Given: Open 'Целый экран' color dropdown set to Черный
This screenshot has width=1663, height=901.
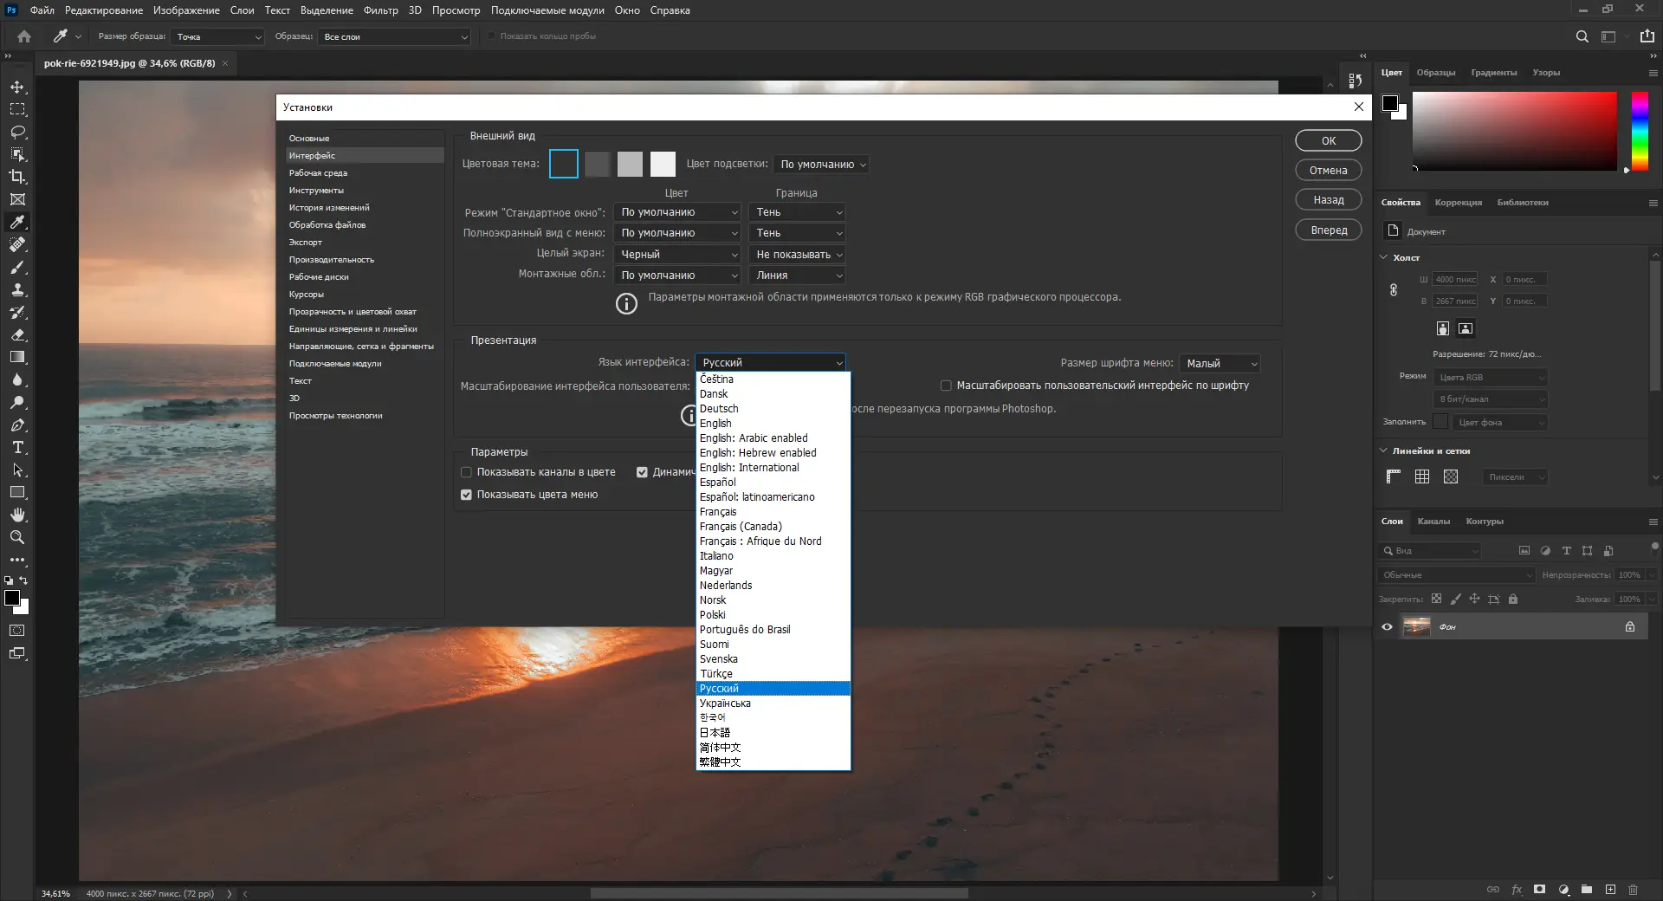Looking at the screenshot, I should click(x=678, y=255).
